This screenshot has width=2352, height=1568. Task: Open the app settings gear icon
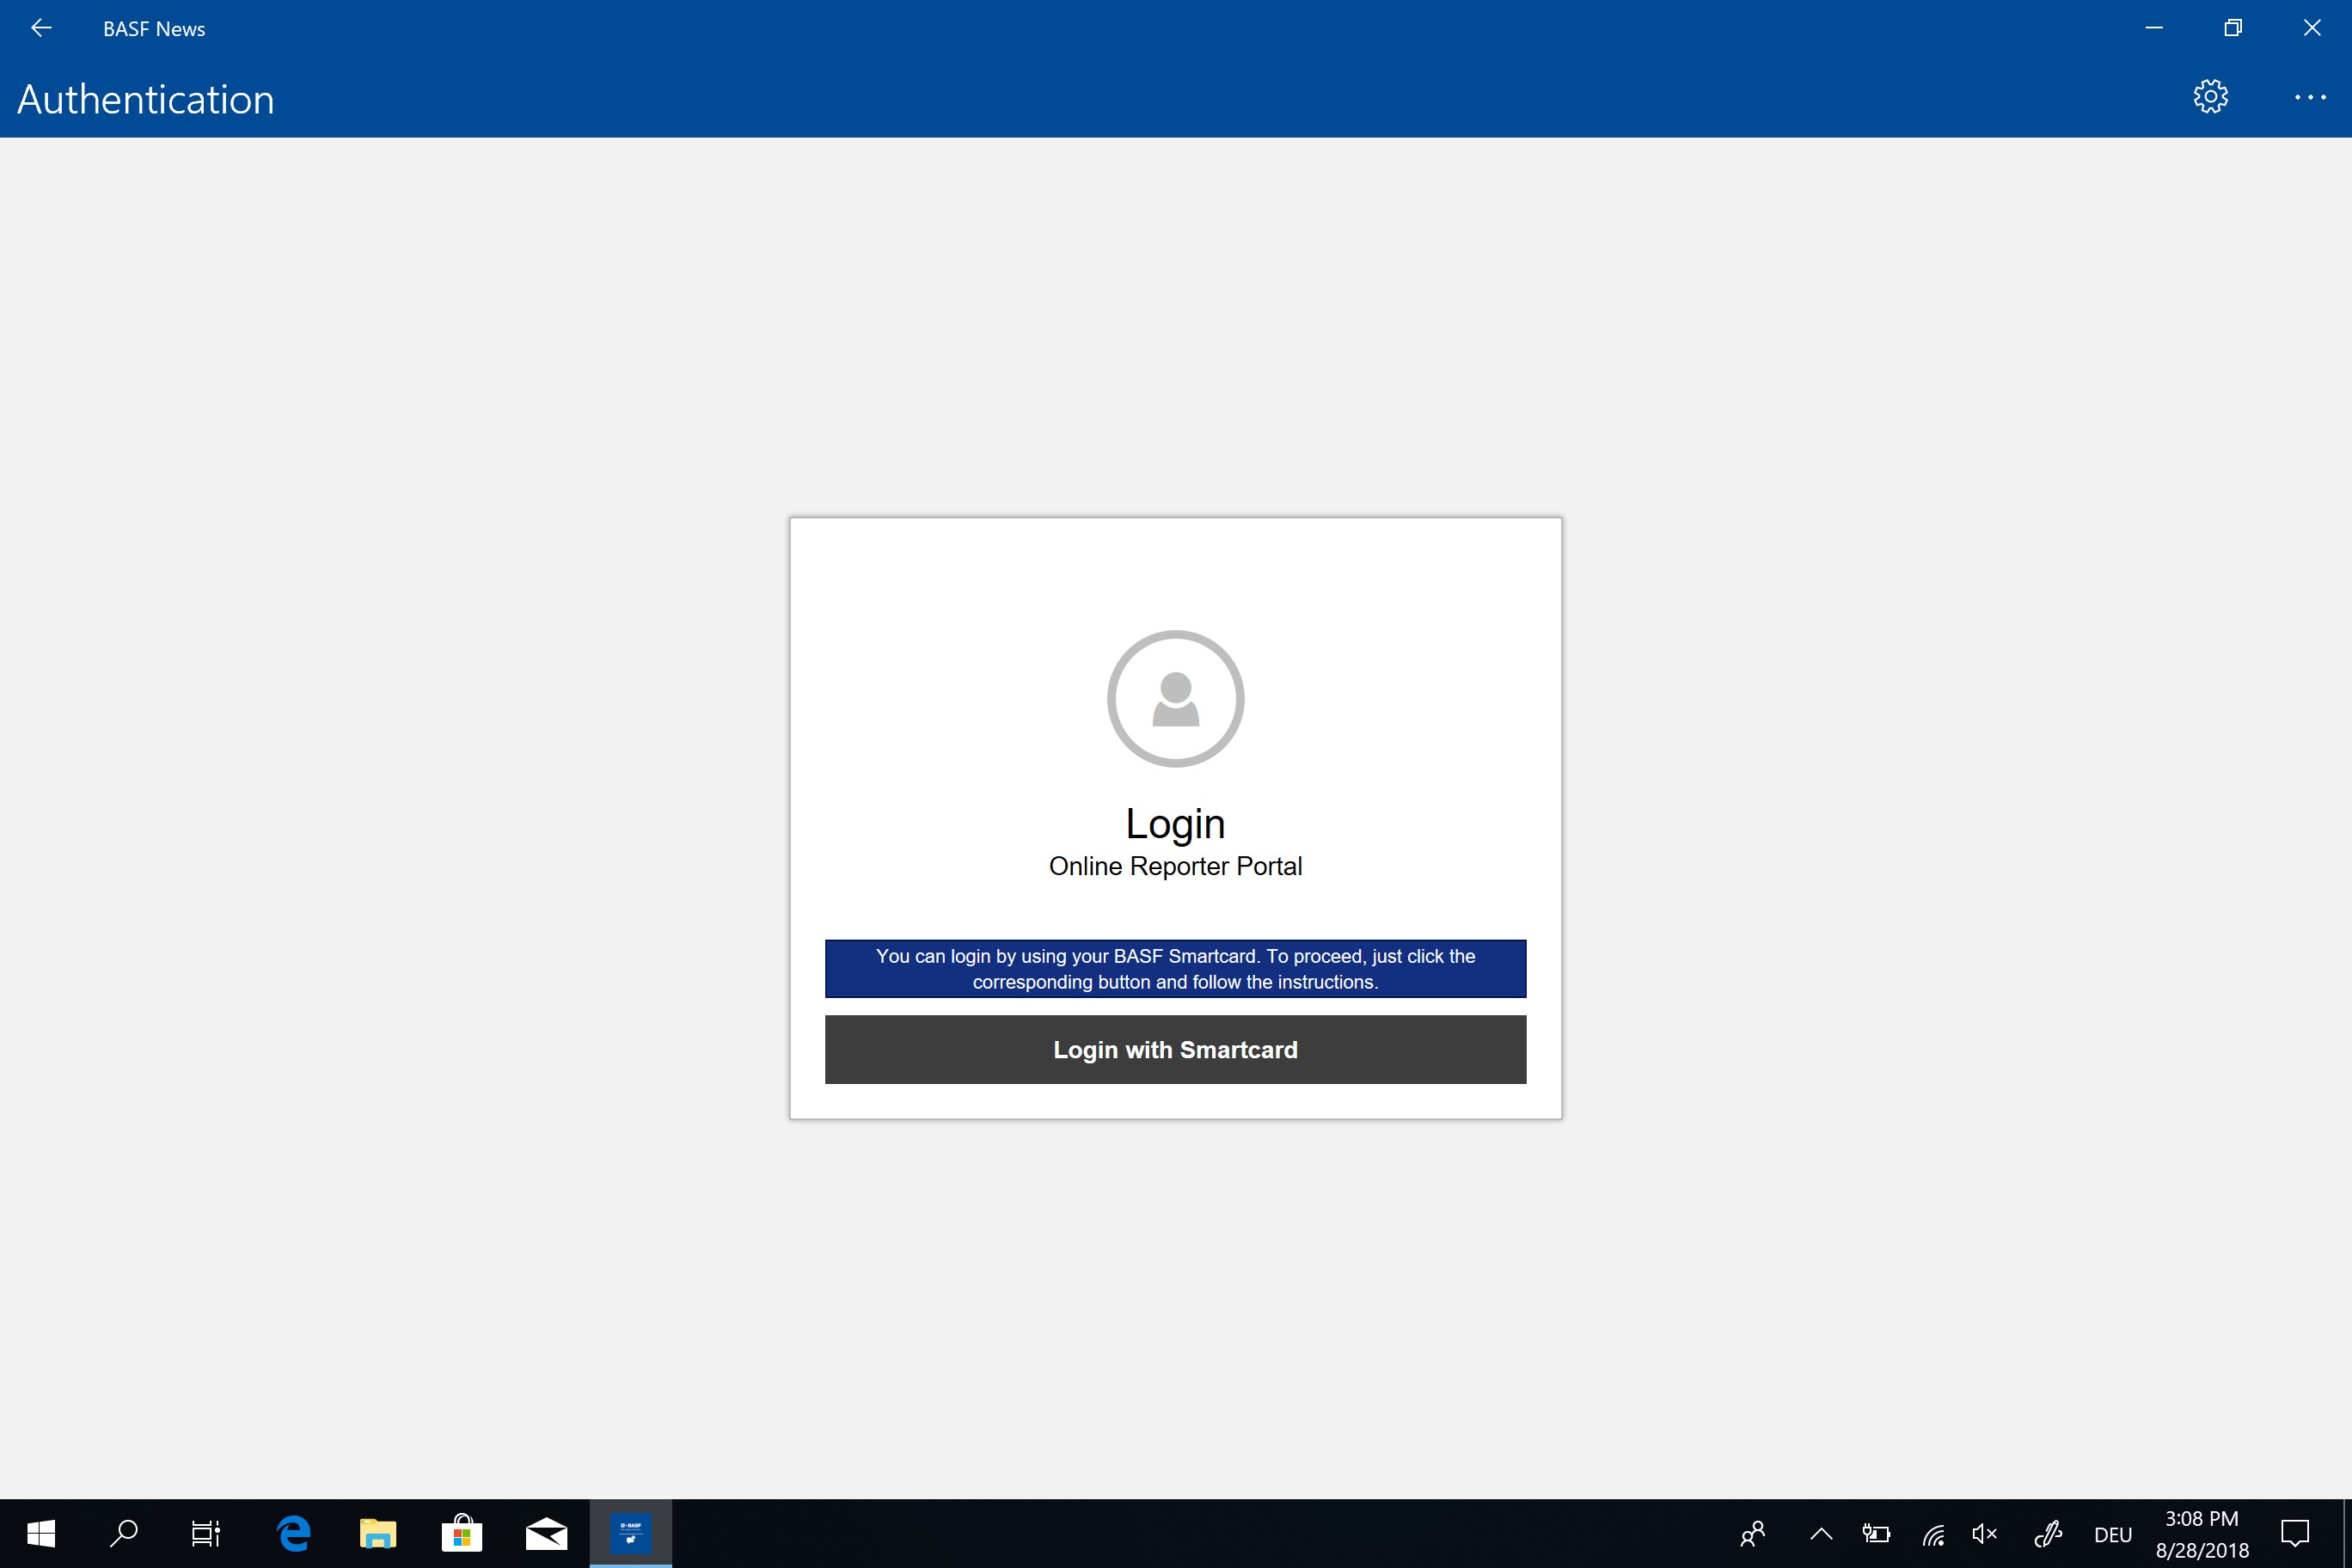[2210, 96]
